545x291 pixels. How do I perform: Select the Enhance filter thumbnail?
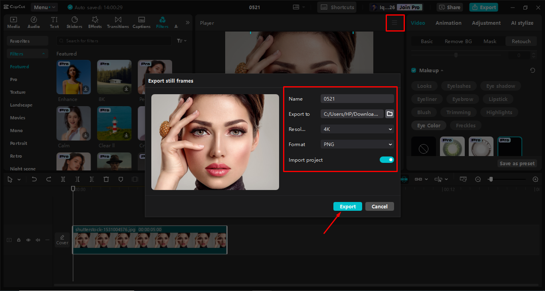coord(73,77)
